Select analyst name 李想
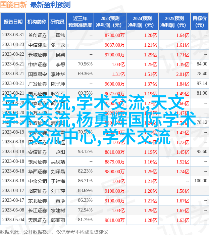The image size is (209, 235). pyautogui.click(x=60, y=64)
